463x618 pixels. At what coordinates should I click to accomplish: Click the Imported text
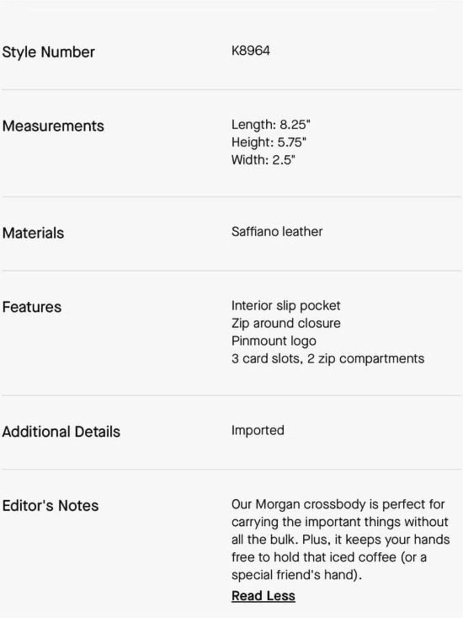(257, 430)
